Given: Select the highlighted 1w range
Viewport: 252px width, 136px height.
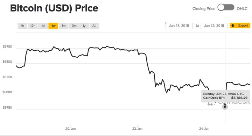Looking at the screenshot, I should 53,26.
